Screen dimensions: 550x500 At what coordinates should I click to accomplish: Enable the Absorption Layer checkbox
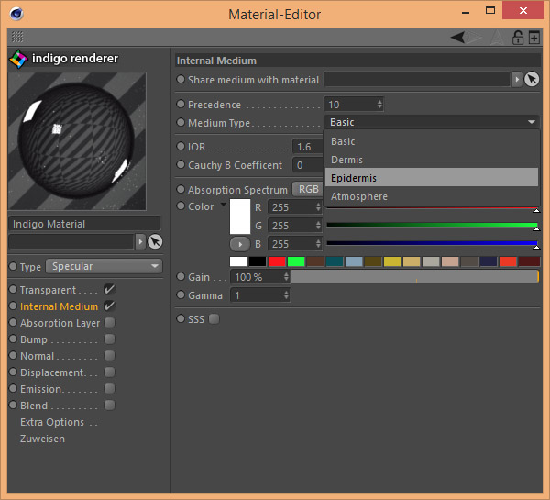(x=110, y=323)
